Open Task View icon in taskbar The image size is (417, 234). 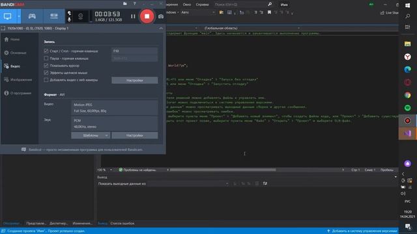(x=408, y=27)
